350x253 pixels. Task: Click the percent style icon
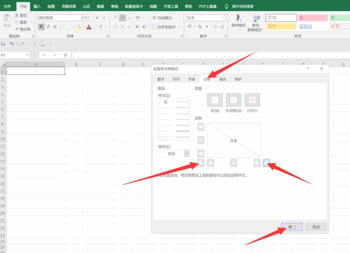pyautogui.click(x=200, y=27)
